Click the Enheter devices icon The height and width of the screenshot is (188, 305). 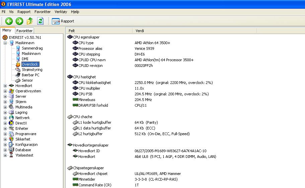11,128
